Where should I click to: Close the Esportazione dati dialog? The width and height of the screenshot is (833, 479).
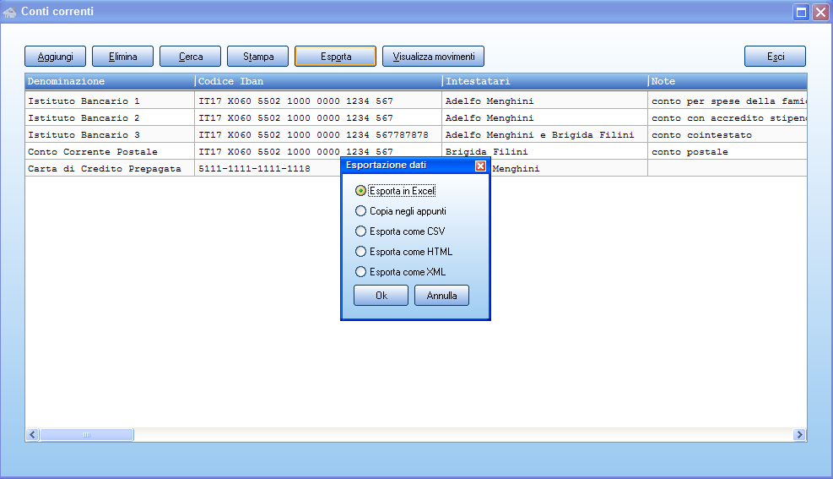click(x=480, y=166)
